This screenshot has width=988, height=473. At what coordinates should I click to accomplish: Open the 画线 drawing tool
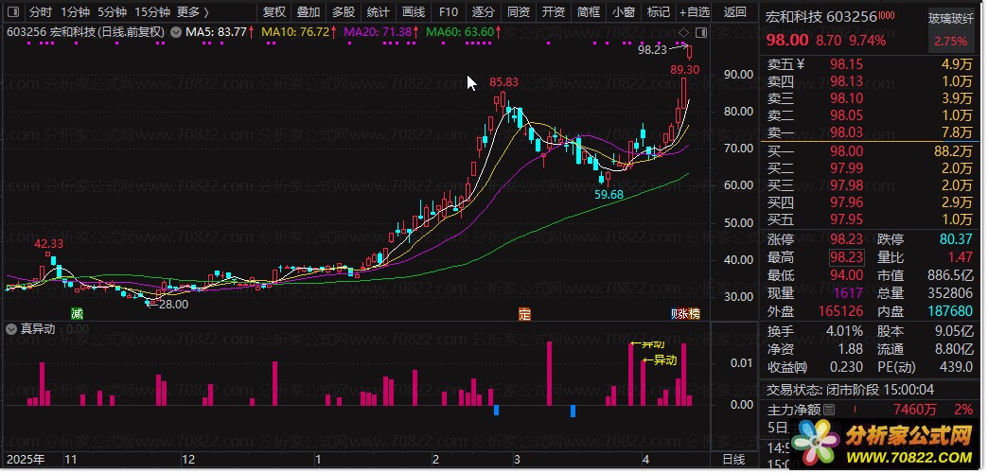tap(414, 11)
